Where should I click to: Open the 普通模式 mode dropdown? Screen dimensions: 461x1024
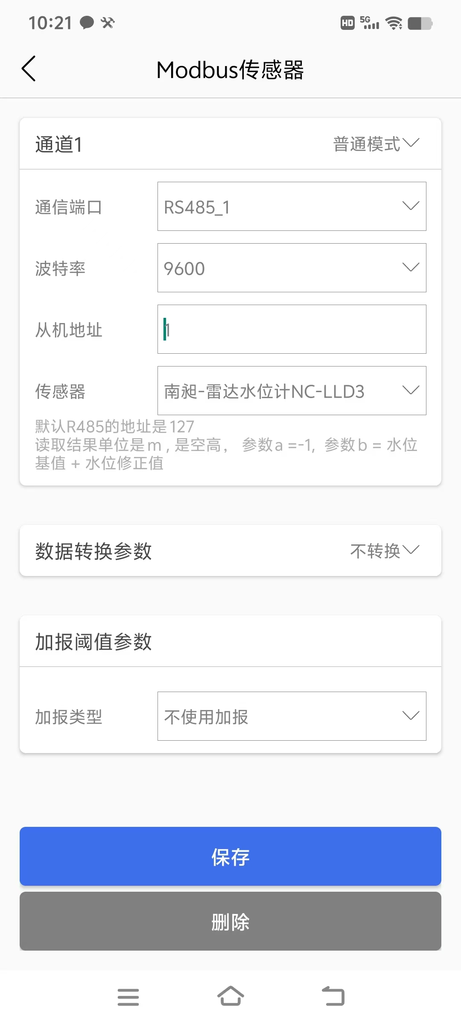(376, 144)
